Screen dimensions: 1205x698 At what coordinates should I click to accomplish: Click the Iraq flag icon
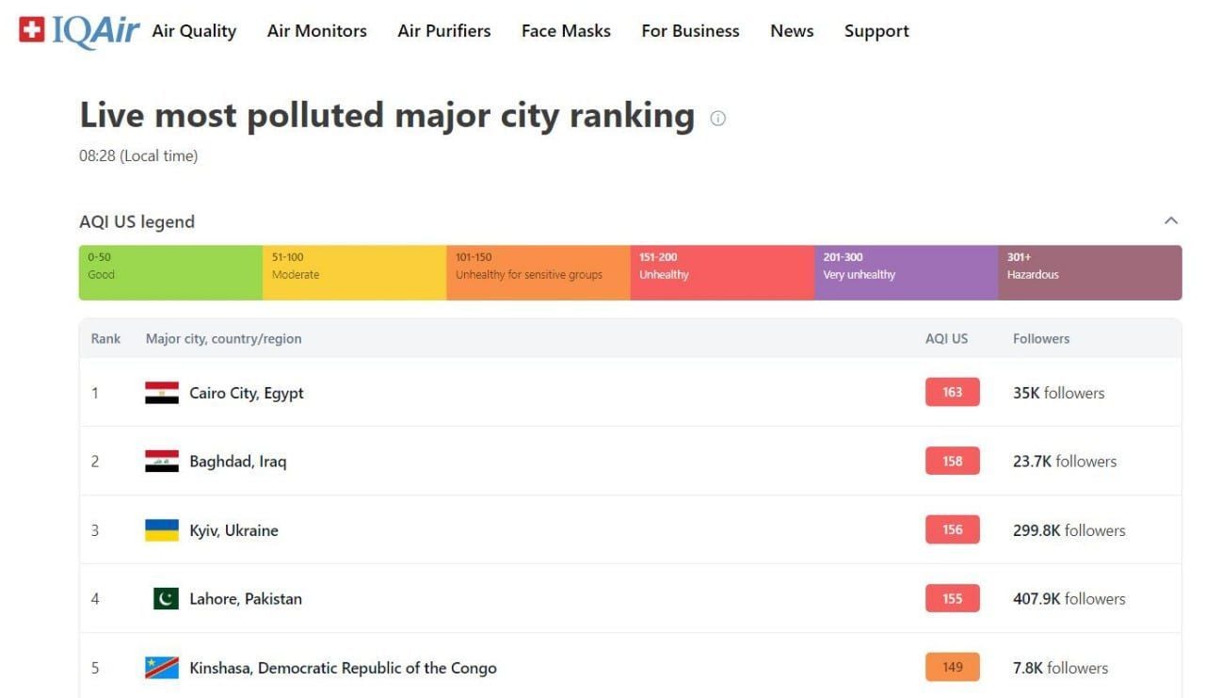pos(162,462)
